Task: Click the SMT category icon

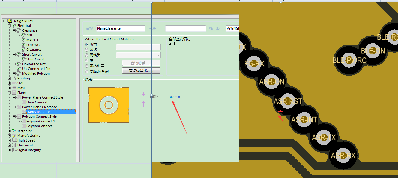Action: (14, 83)
